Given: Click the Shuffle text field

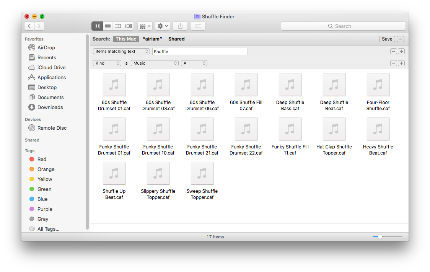Looking at the screenshot, I should pyautogui.click(x=200, y=52).
